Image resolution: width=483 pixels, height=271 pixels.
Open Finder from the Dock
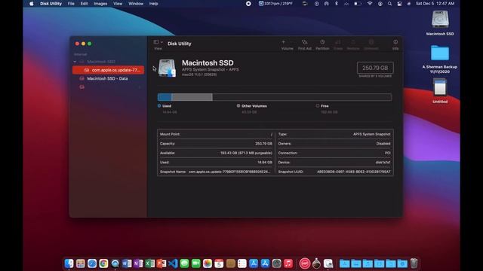click(x=69, y=263)
